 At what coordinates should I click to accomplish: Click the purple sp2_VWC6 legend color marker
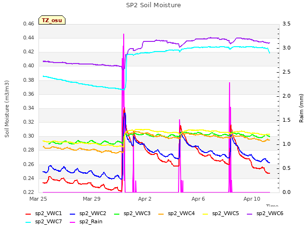tap(250, 214)
